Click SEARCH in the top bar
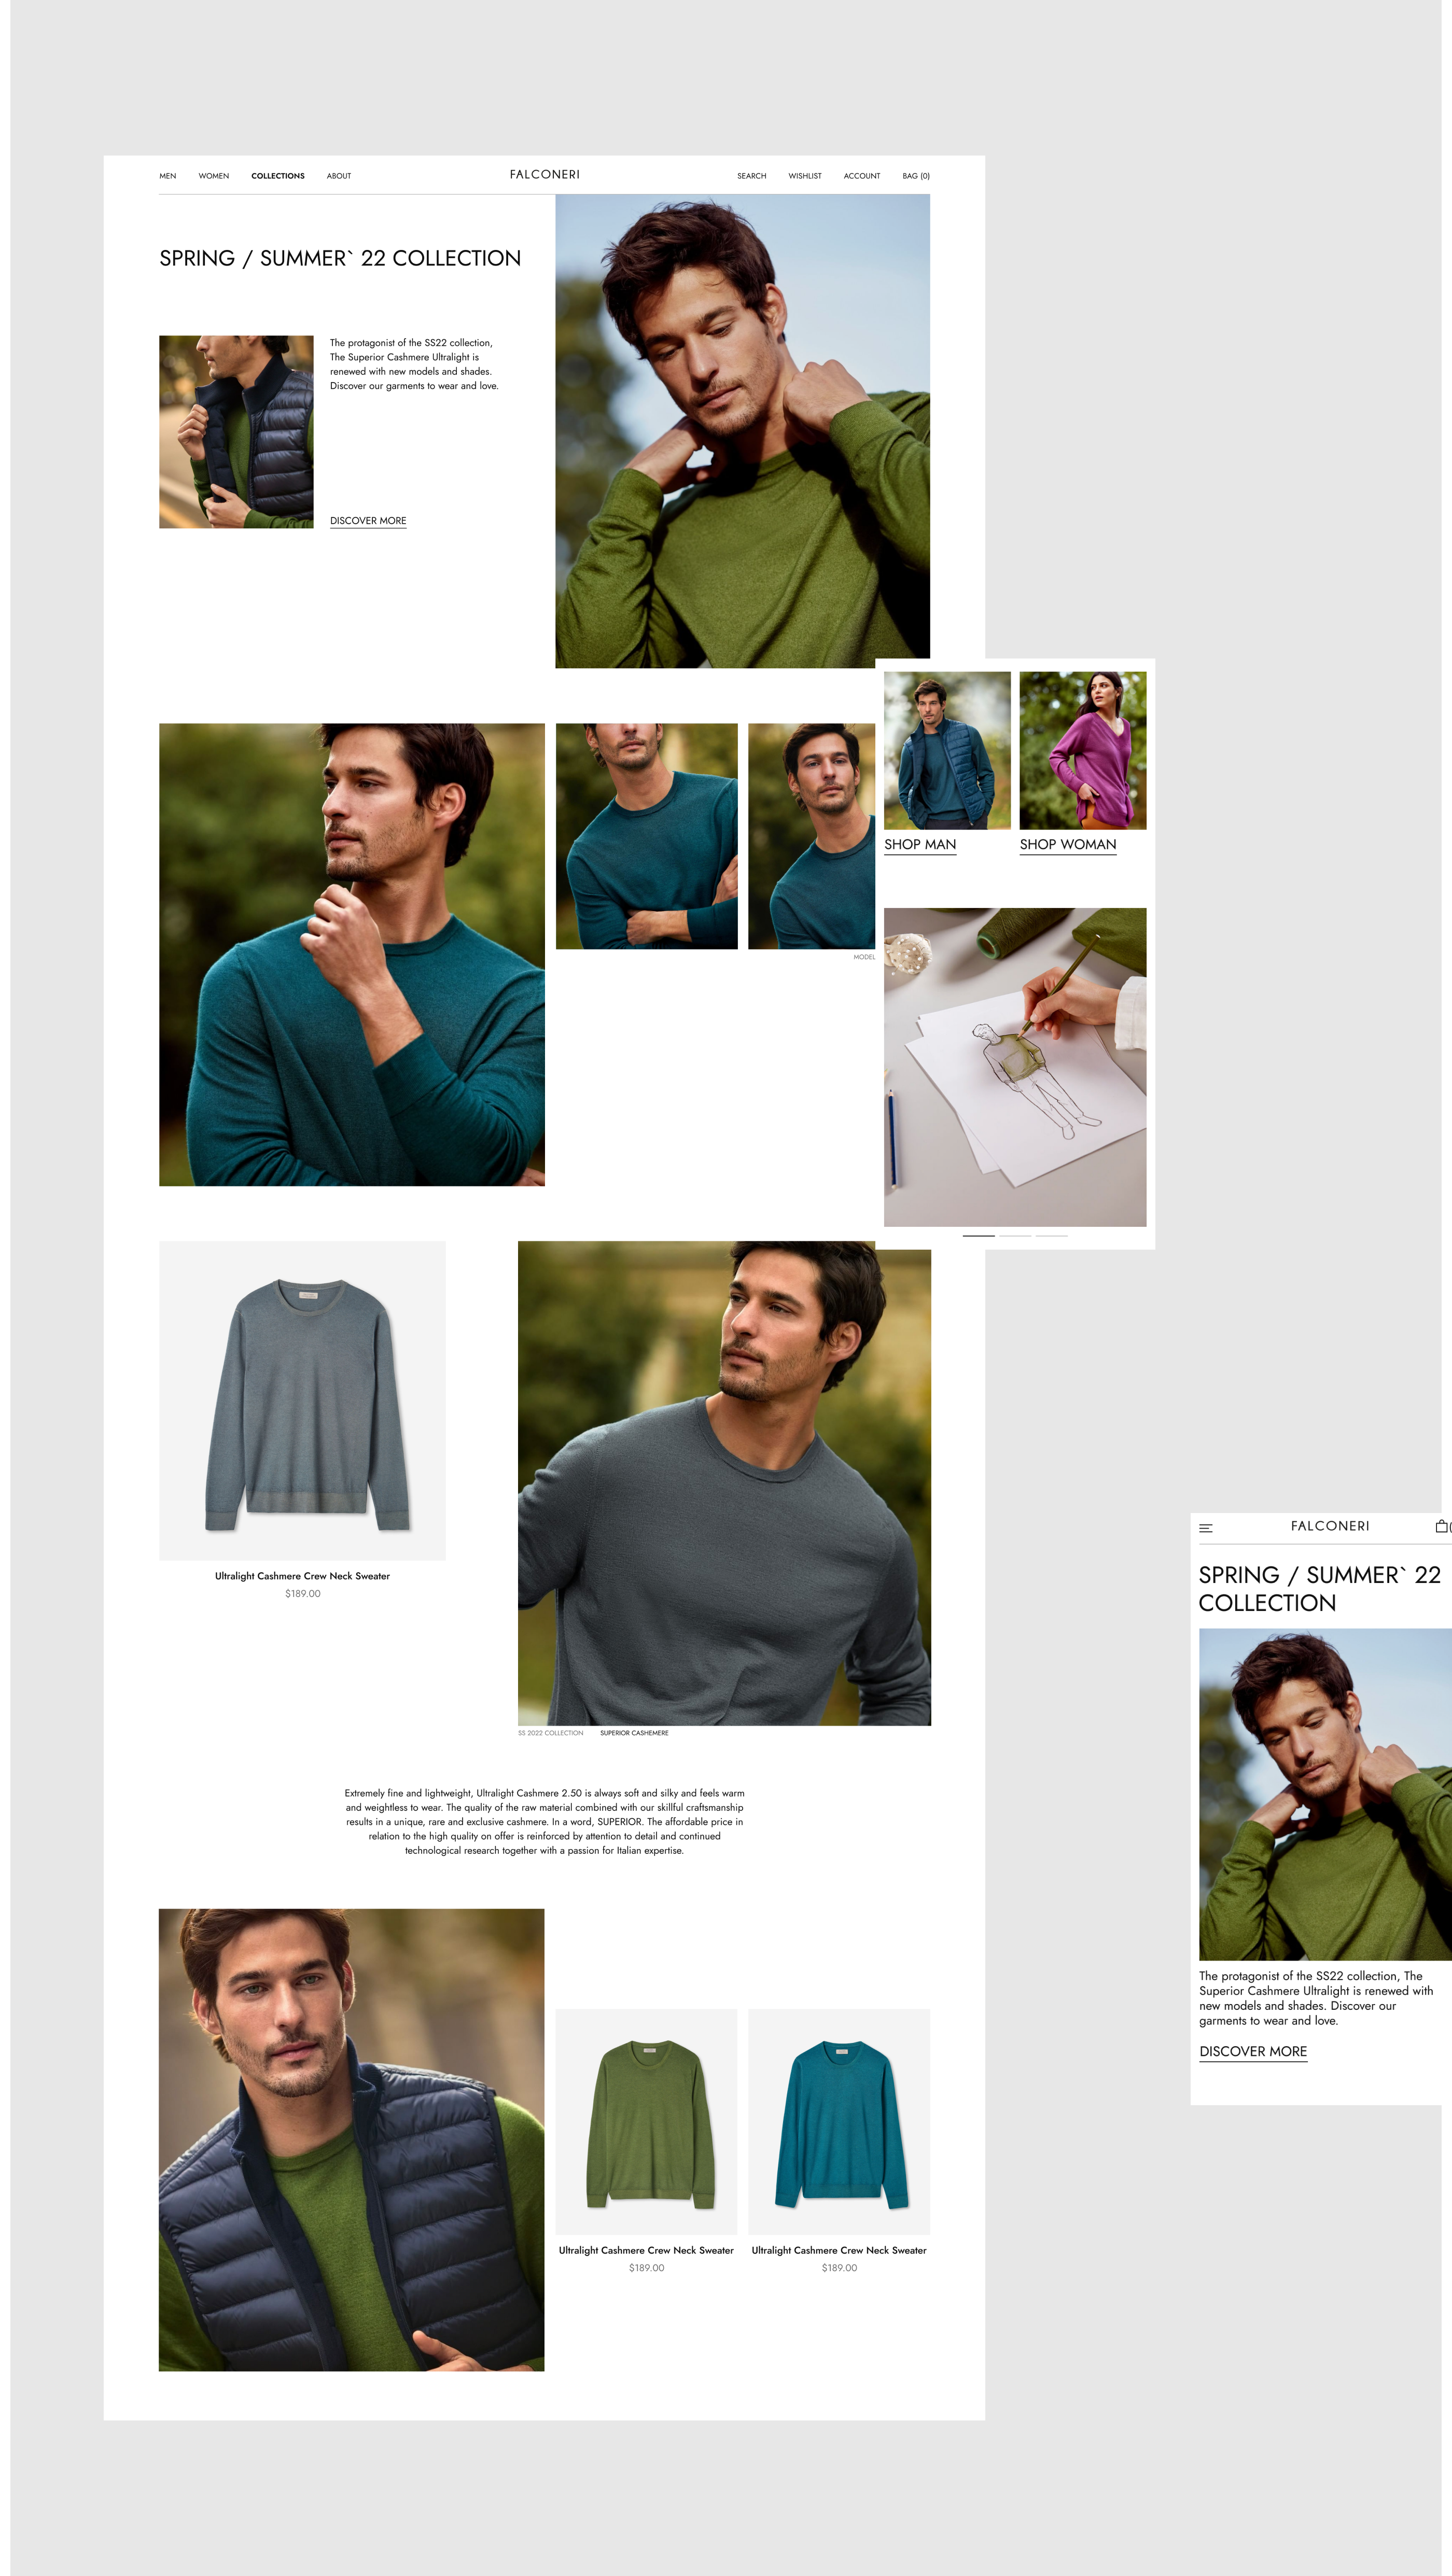This screenshot has height=2576, width=1452. pos(751,176)
